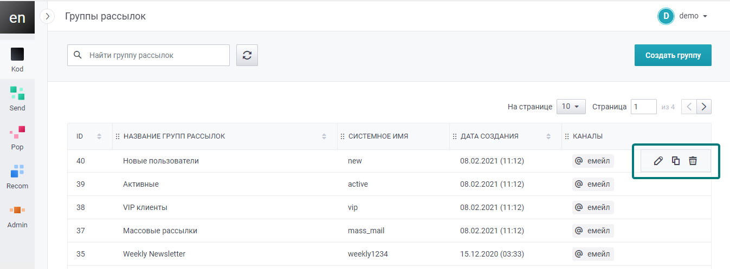The width and height of the screenshot is (730, 269).
Task: Click drag handle of 'Название групп рассылок' column
Action: 118,136
